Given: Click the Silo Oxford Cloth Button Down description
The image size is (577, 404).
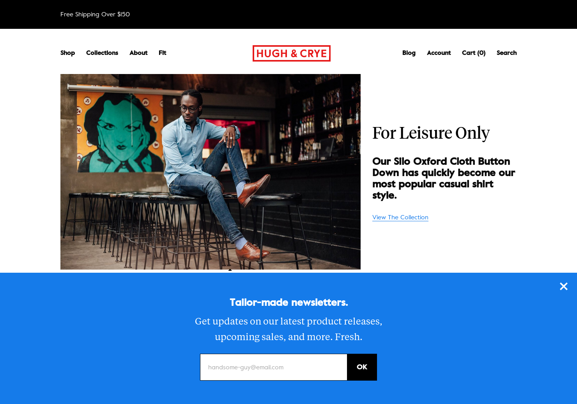Looking at the screenshot, I should [x=444, y=178].
